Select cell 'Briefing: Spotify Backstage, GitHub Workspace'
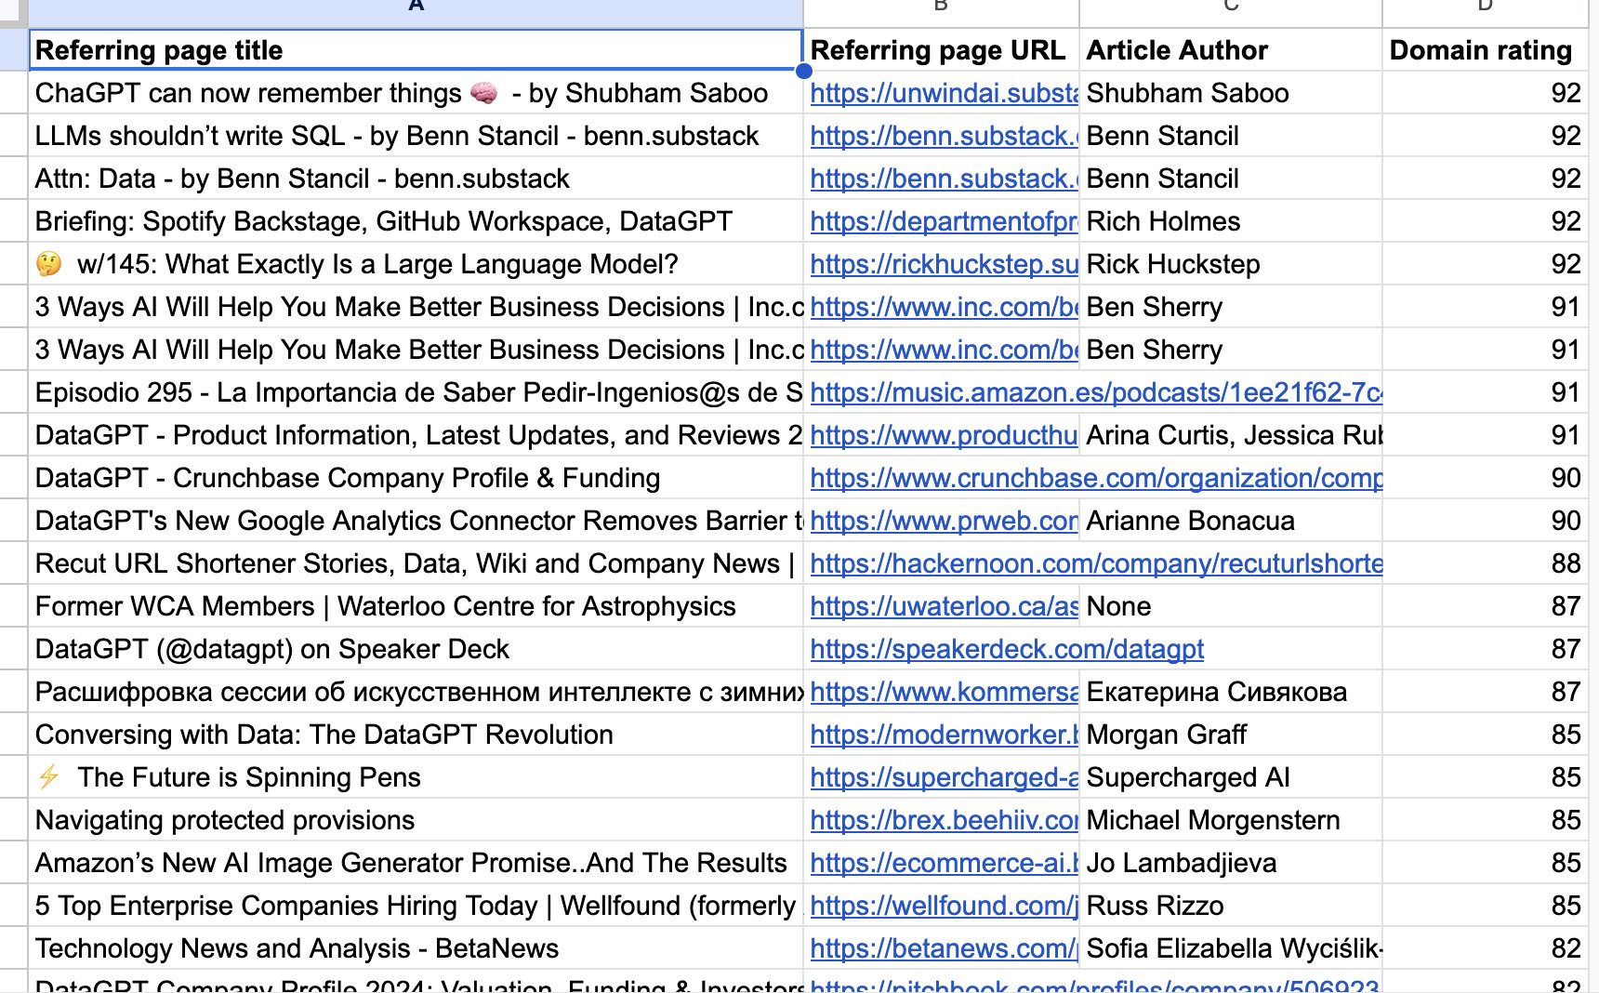 (416, 221)
